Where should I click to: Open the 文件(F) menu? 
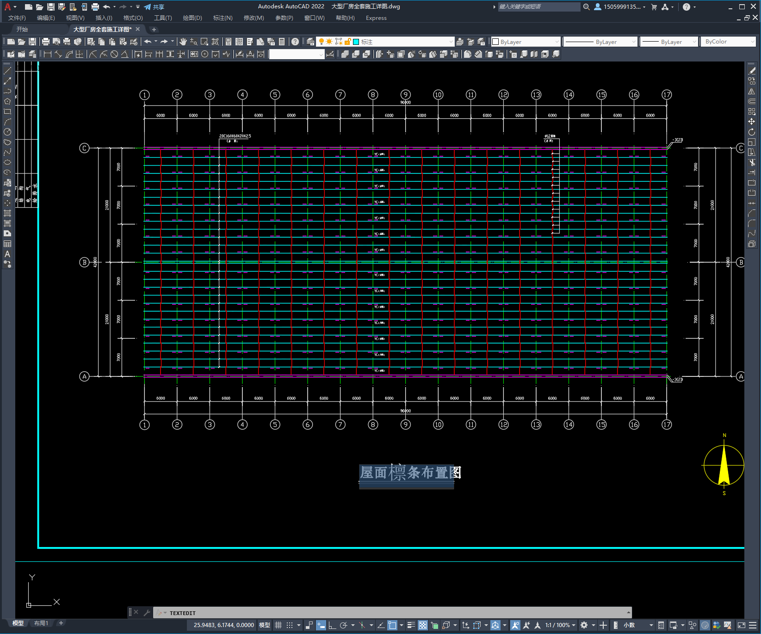[x=17, y=18]
